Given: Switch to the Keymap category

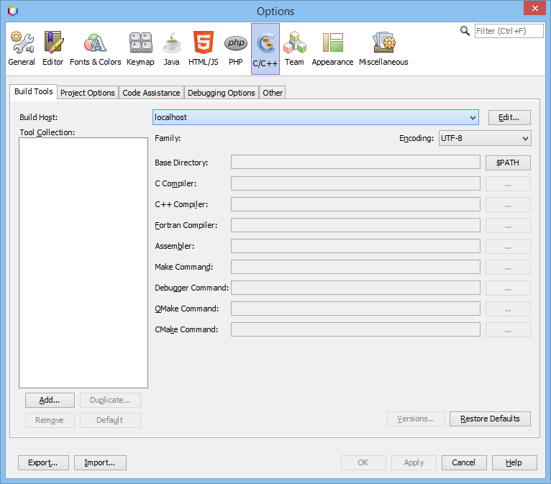Looking at the screenshot, I should click(x=140, y=48).
